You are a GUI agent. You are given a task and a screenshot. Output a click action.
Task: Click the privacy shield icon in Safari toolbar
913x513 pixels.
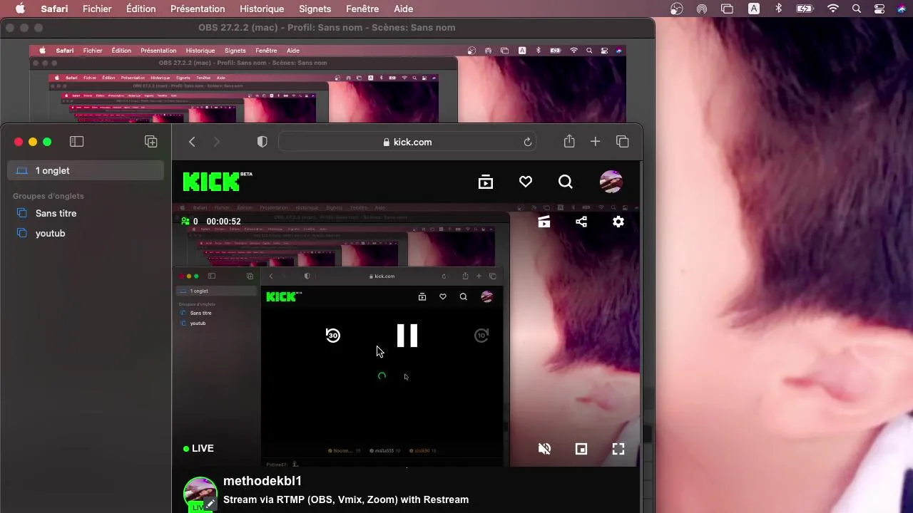point(262,142)
